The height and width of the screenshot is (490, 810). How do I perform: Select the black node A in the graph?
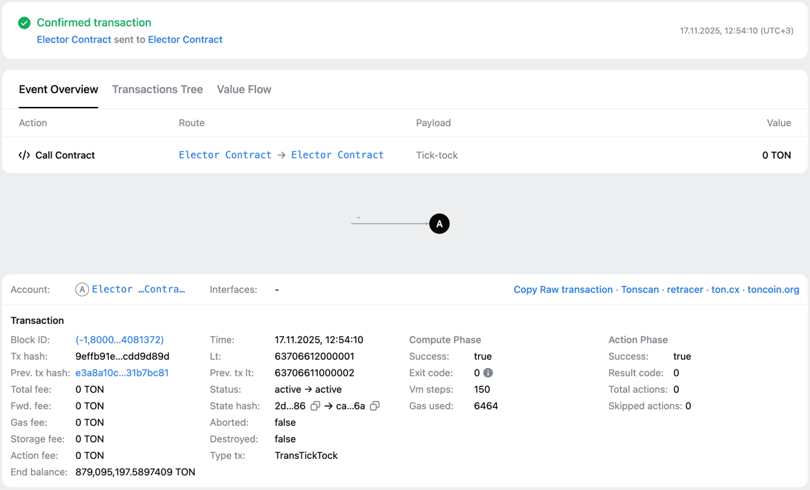coord(439,223)
